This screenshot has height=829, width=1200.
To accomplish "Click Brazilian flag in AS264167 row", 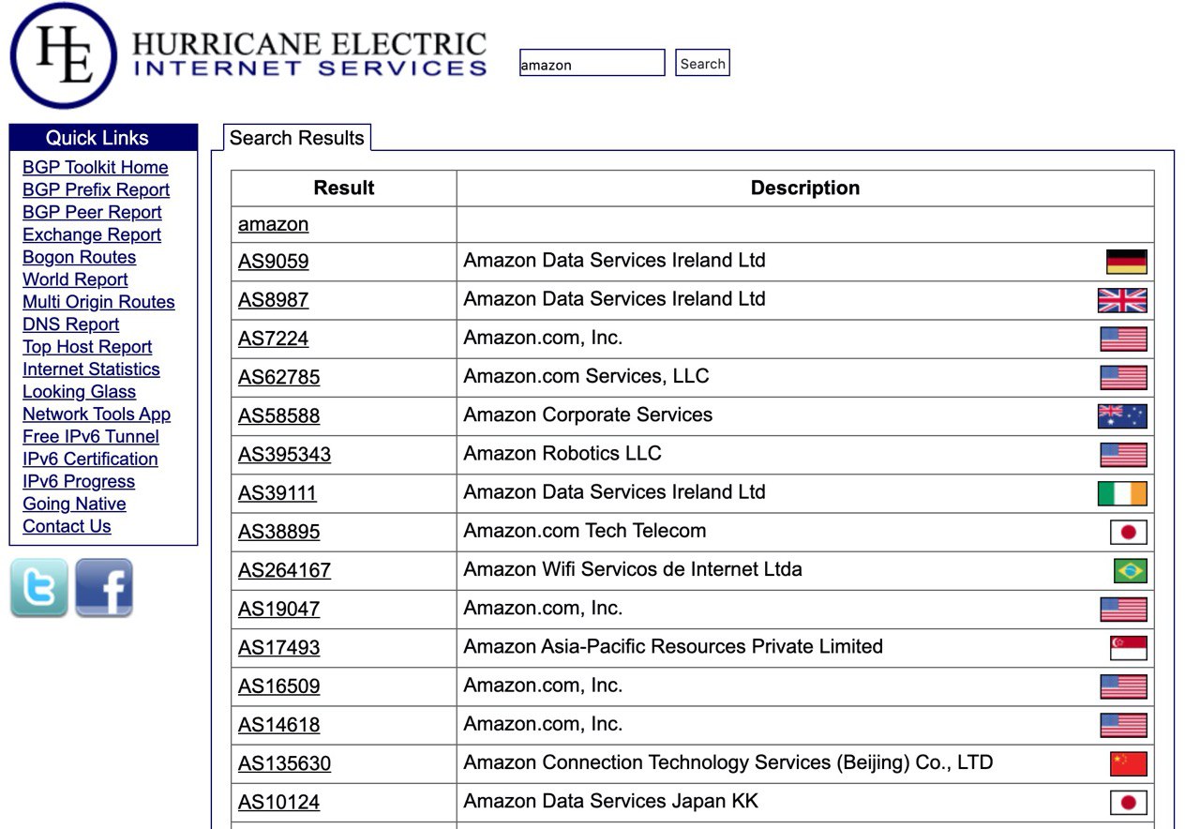I will 1131,570.
